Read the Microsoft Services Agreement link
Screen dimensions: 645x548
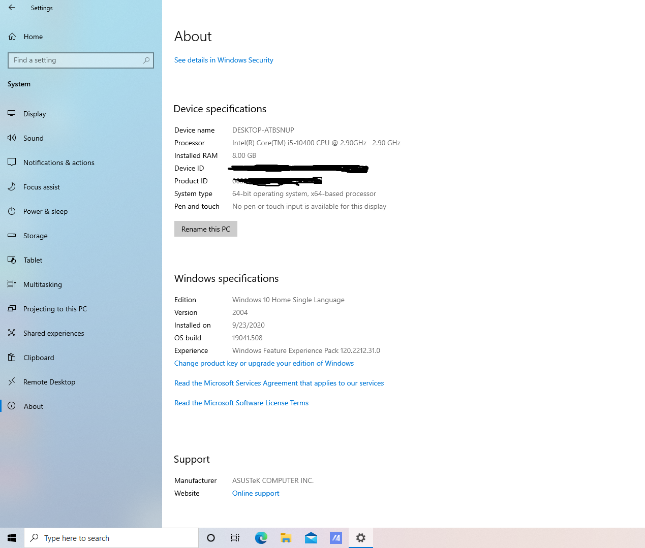click(279, 383)
